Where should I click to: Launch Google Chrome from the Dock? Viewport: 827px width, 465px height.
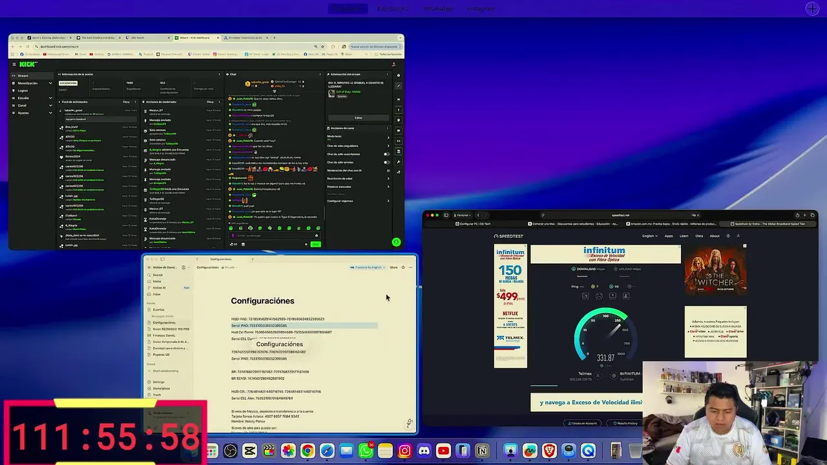[308, 450]
